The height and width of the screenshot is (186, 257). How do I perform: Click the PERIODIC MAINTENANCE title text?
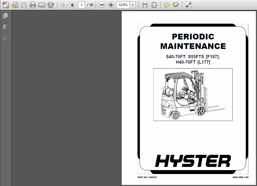click(193, 41)
